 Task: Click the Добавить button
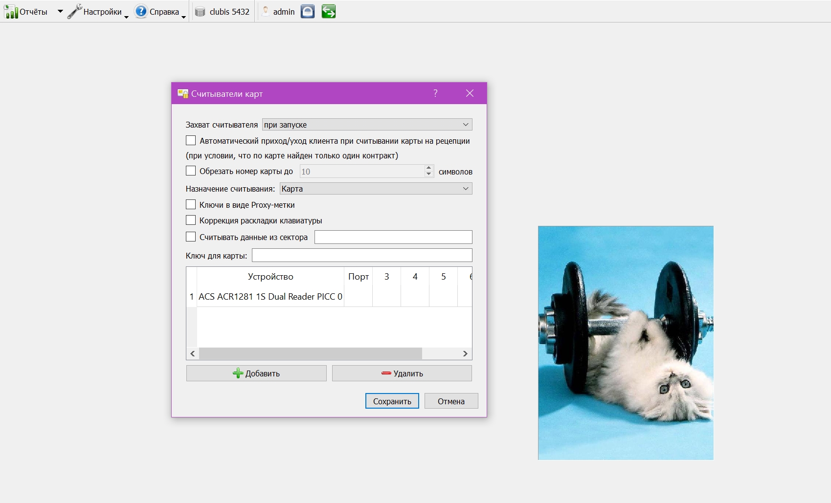(256, 373)
